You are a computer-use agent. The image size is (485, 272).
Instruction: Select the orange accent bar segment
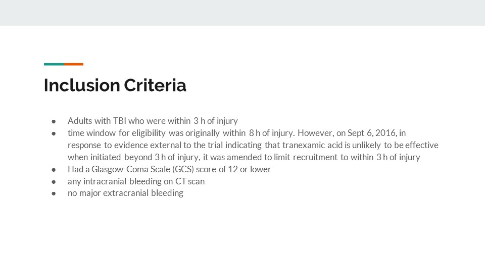click(x=74, y=64)
